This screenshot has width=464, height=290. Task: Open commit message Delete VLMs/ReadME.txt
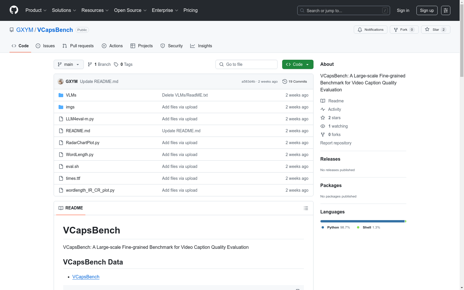pyautogui.click(x=185, y=95)
